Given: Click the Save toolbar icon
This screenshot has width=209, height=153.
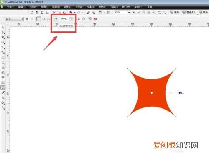Looking at the screenshot, I should (42, 13).
